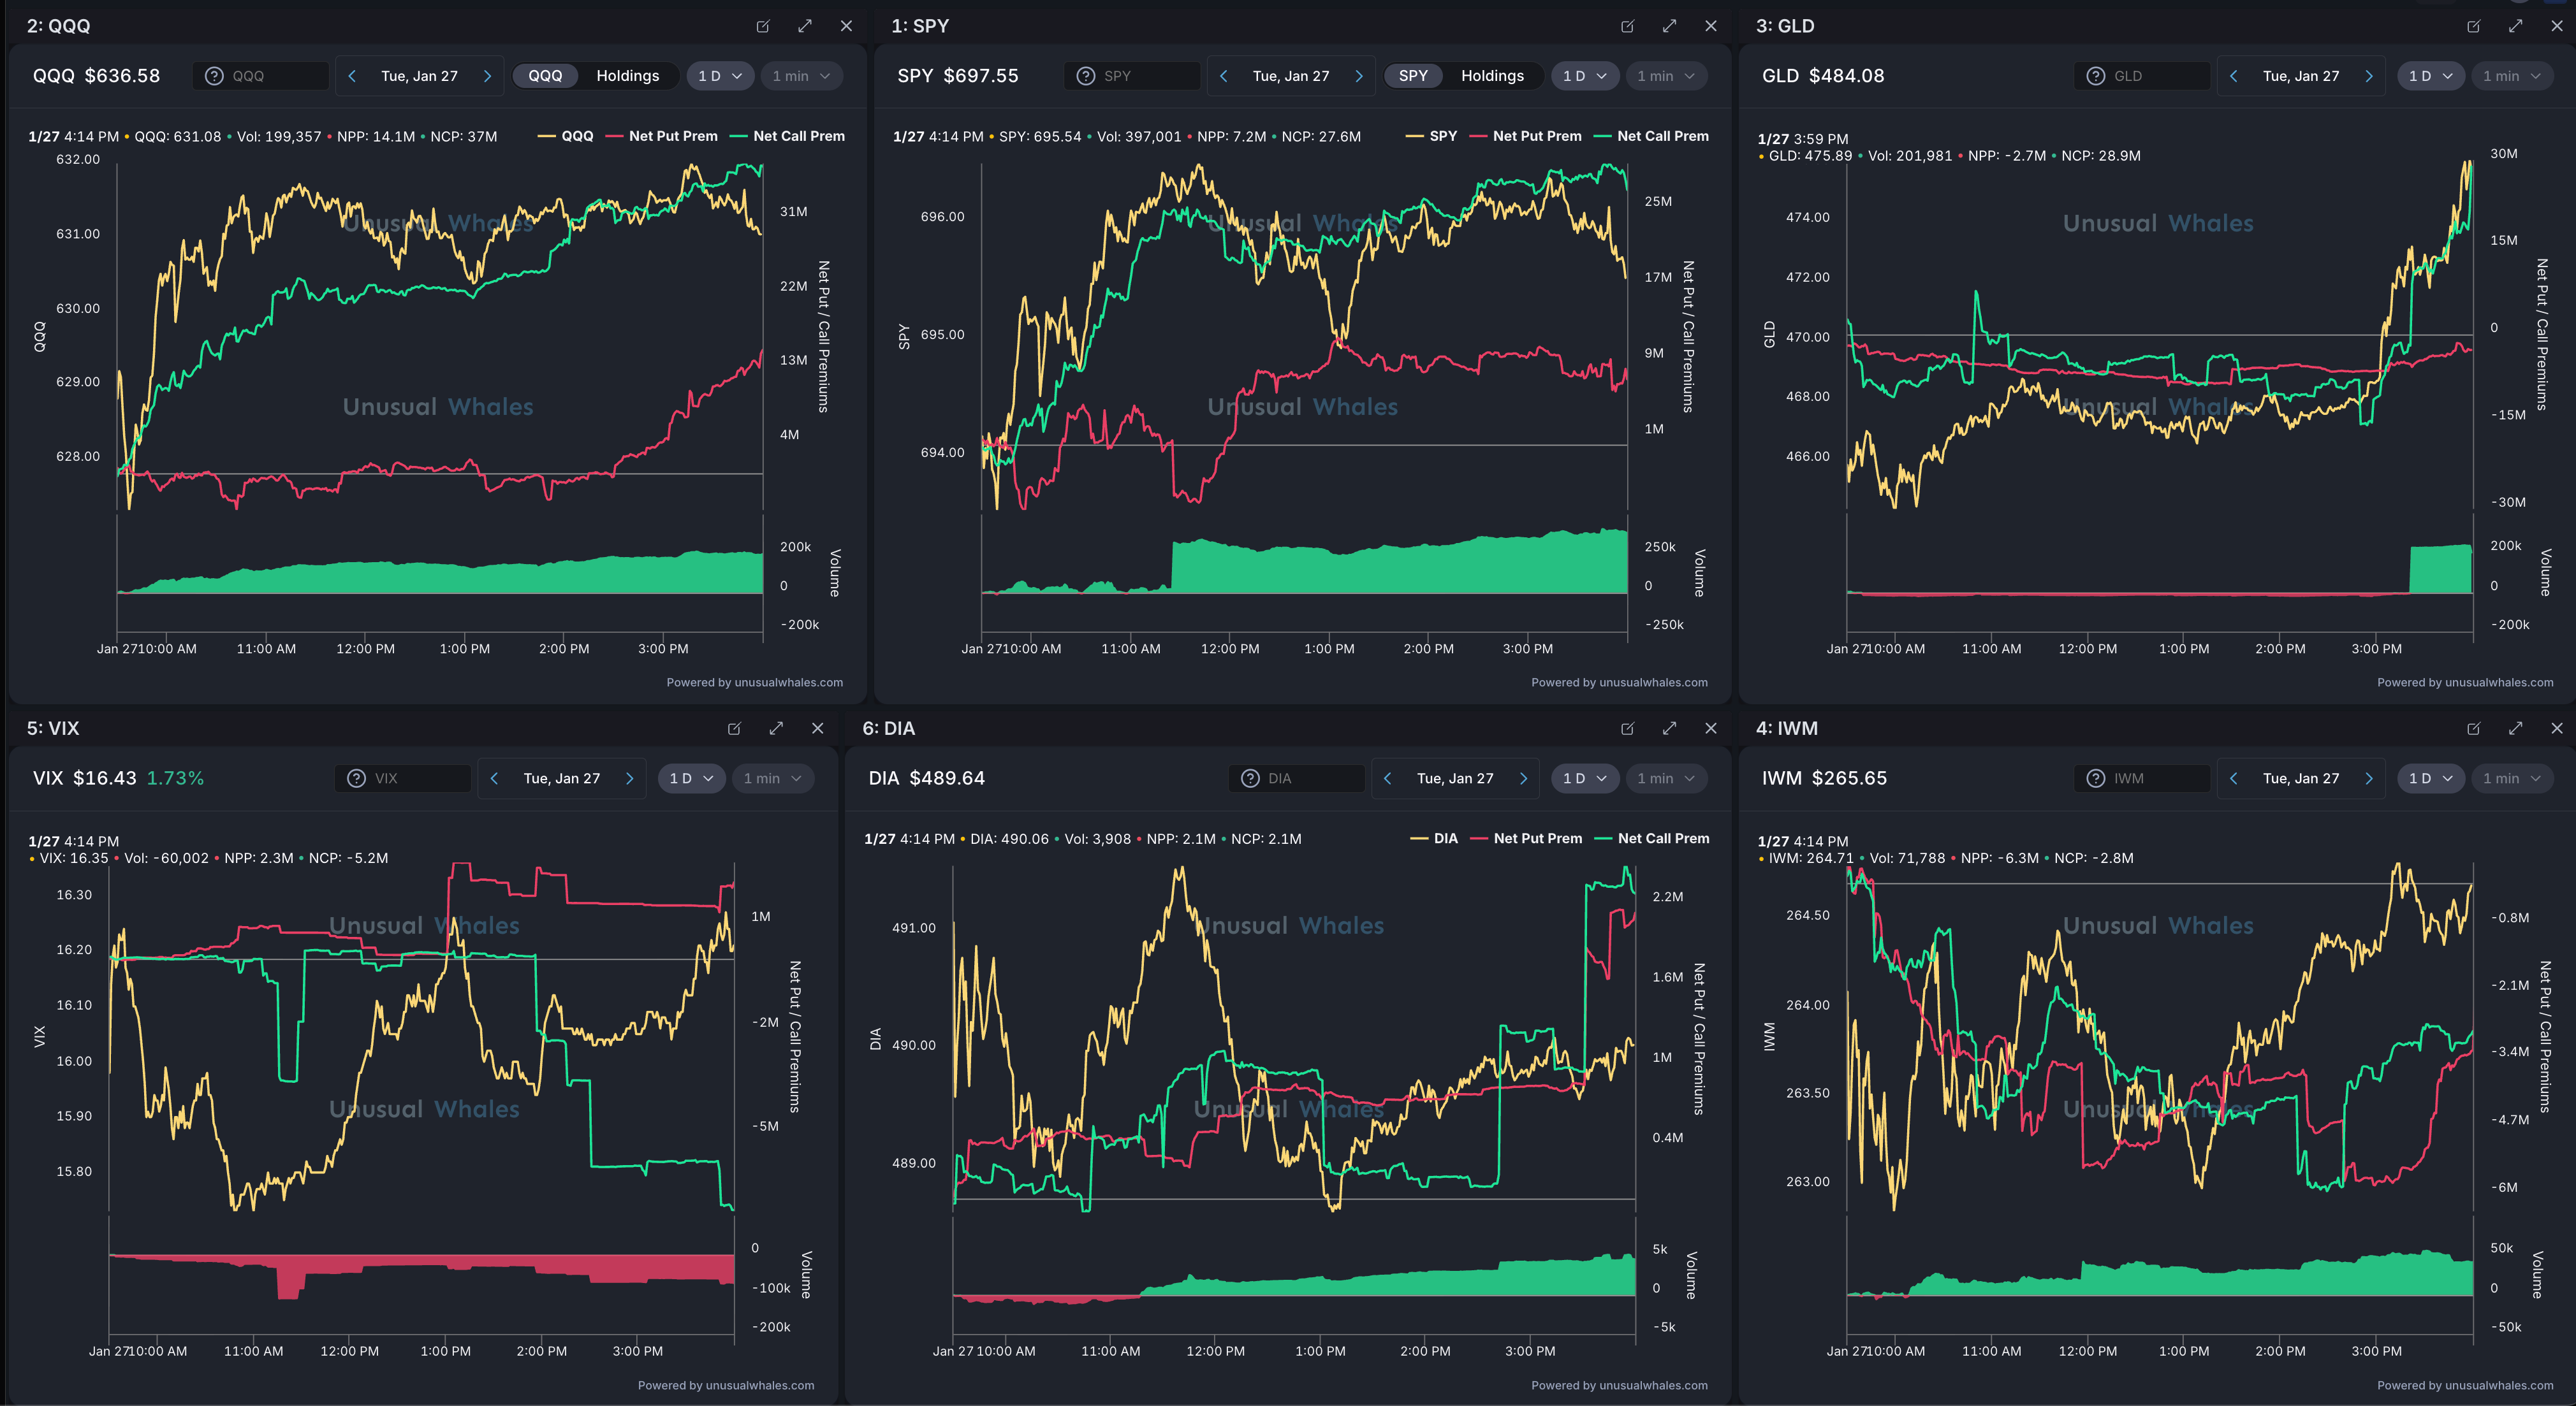Viewport: 2576px width, 1406px height.
Task: Switch to Holdings tab in SPY panel
Action: (x=1492, y=76)
